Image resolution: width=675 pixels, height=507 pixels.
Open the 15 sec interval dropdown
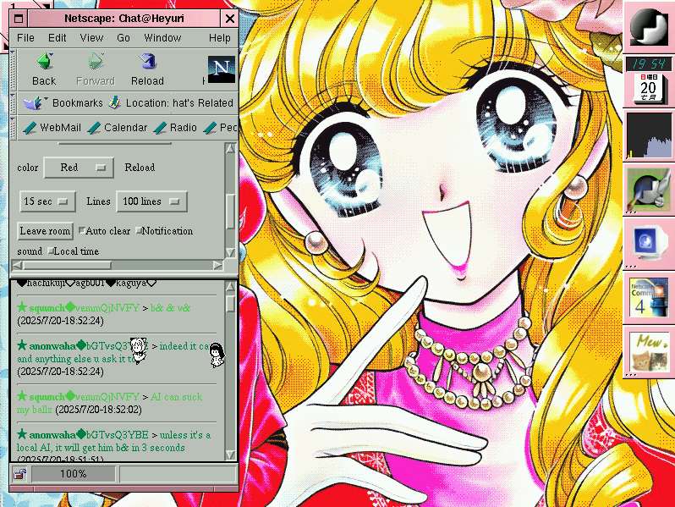tap(47, 201)
